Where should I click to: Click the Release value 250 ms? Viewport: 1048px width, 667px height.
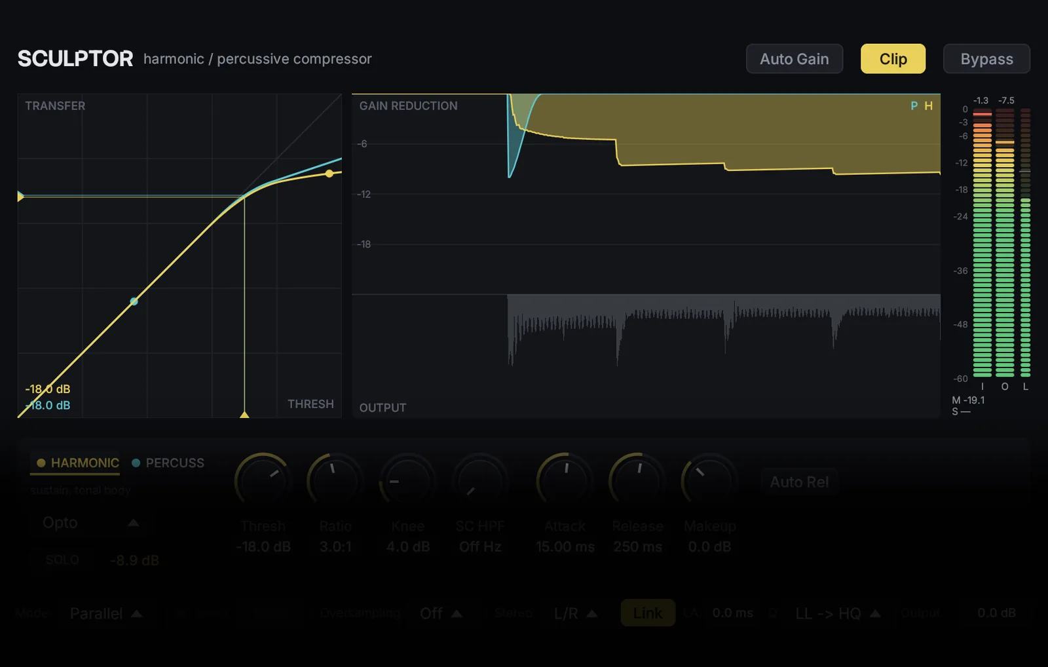638,546
